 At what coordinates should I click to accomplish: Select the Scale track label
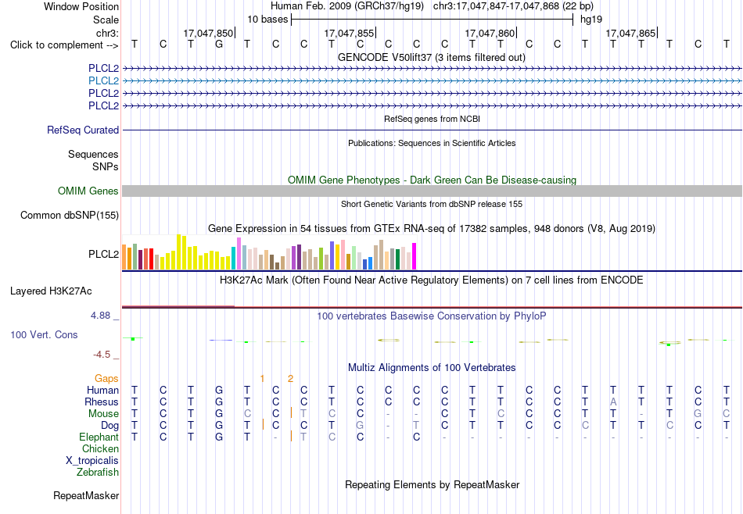pos(106,20)
